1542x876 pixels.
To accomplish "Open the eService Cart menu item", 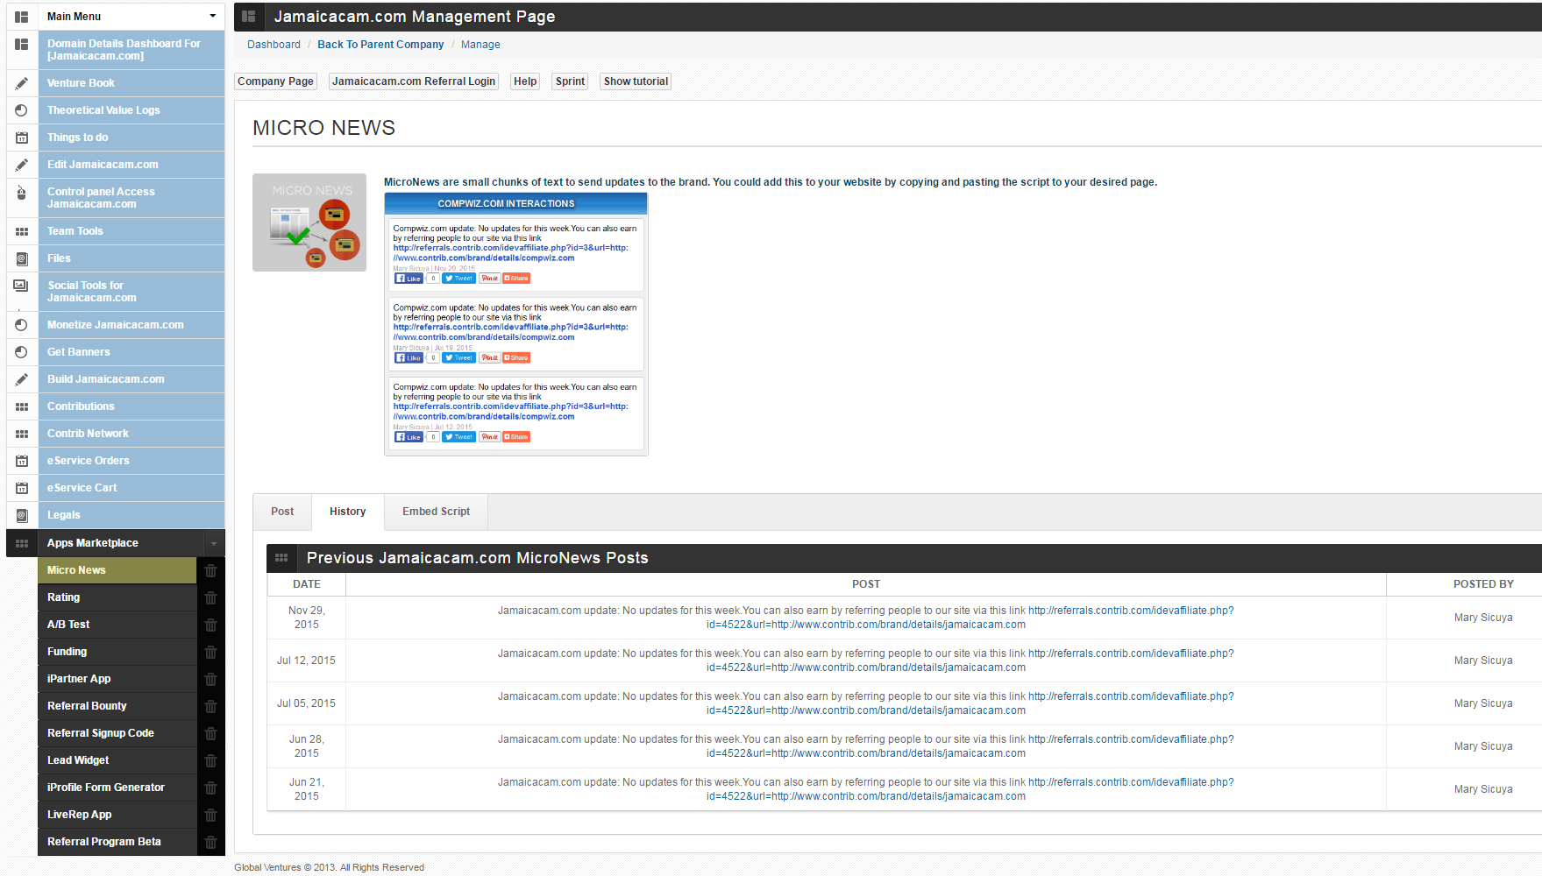I will point(131,488).
